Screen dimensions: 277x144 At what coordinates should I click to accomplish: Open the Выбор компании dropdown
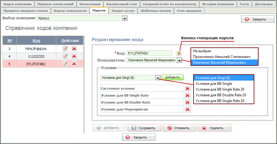point(125,18)
